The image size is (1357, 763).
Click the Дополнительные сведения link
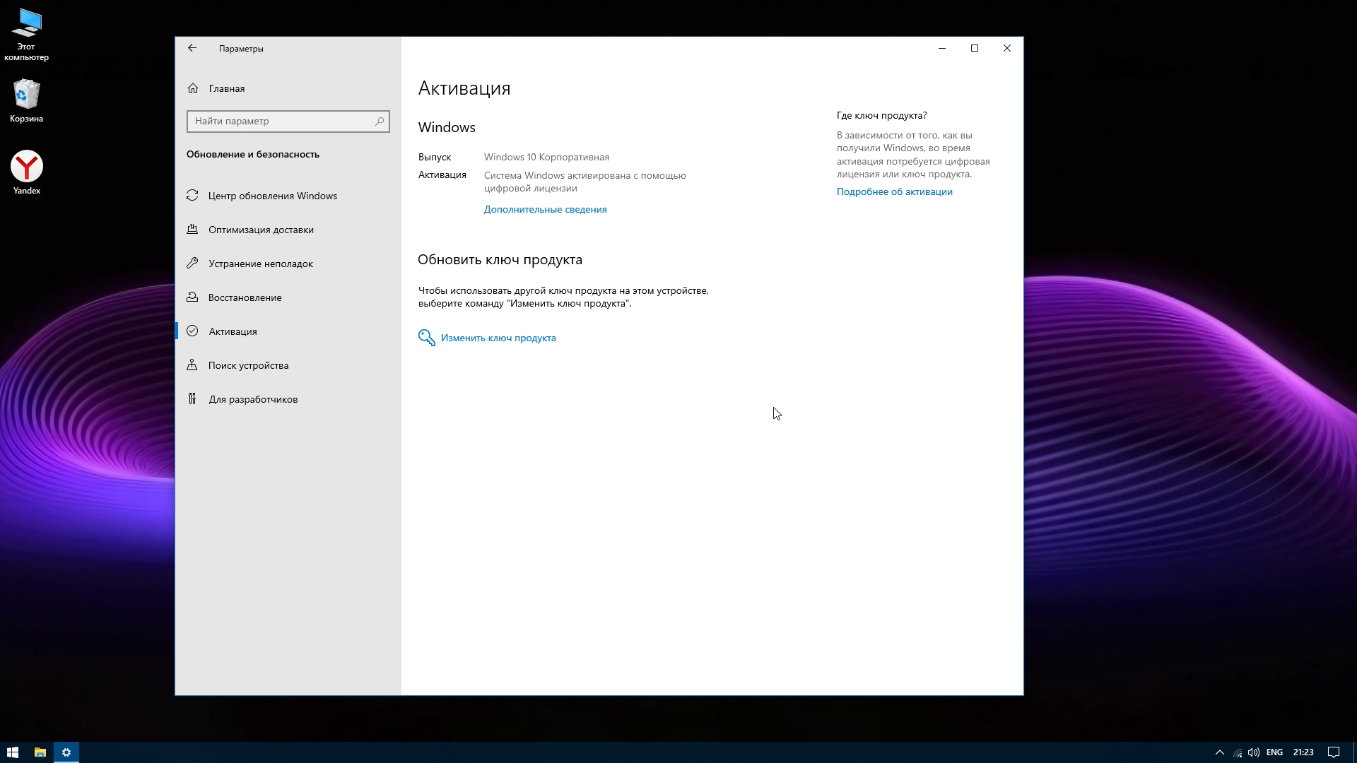click(545, 209)
